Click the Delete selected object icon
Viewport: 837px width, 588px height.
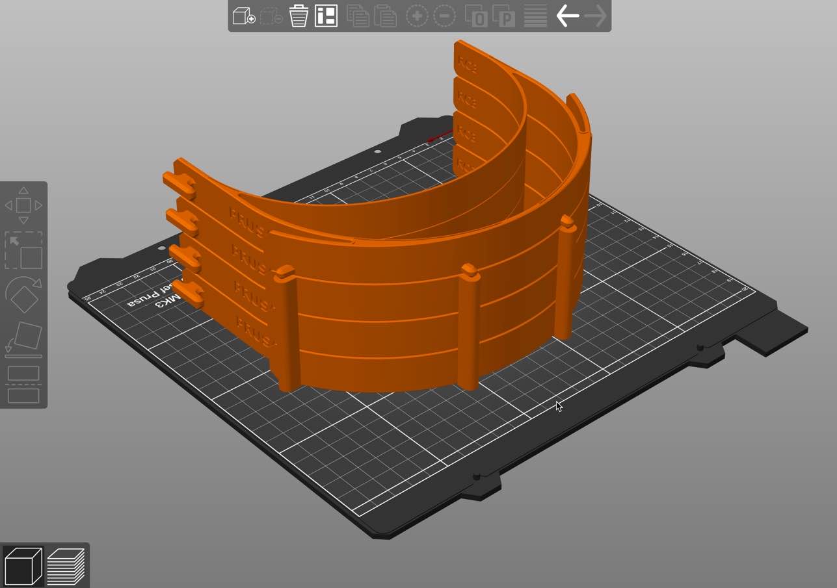coord(271,16)
